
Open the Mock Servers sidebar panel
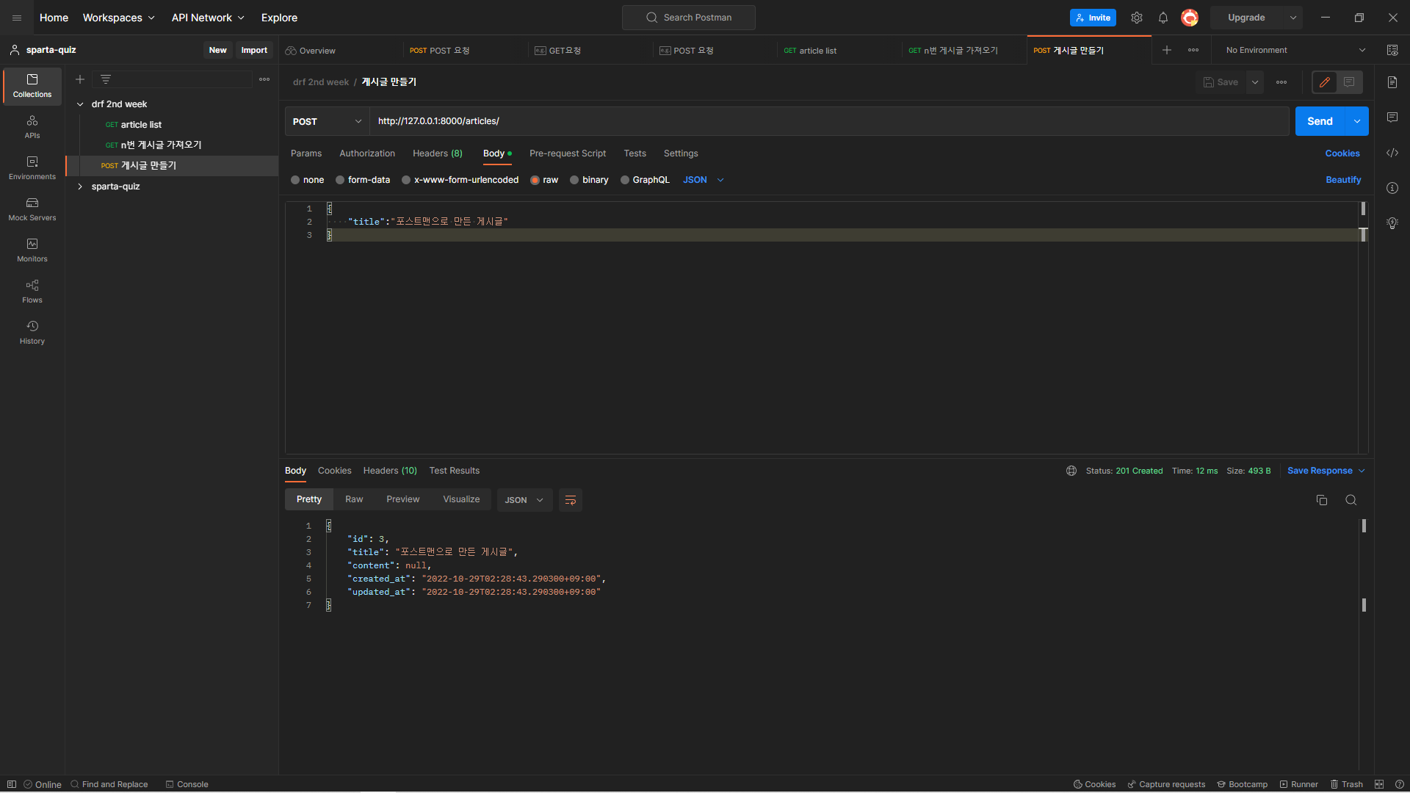point(32,209)
